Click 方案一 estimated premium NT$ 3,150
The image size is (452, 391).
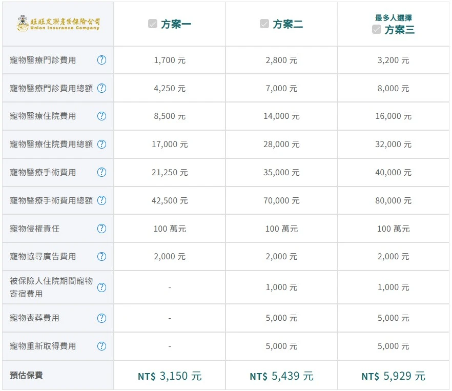[x=170, y=376]
